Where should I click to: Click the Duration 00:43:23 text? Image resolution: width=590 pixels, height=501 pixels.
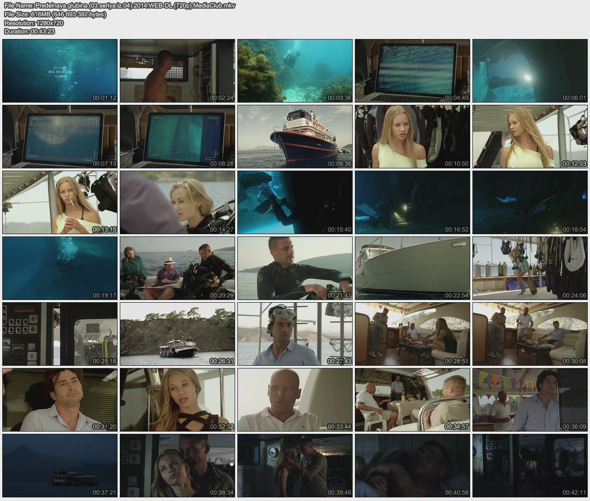pos(29,31)
